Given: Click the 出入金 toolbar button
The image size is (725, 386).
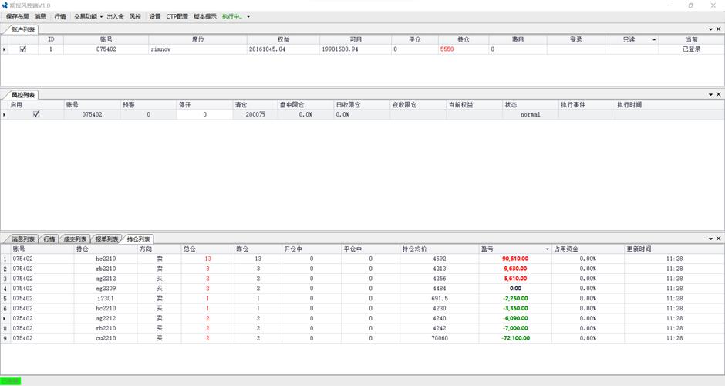Looking at the screenshot, I should (x=115, y=16).
